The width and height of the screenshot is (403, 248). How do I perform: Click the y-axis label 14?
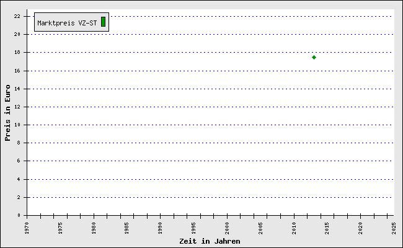(x=17, y=89)
